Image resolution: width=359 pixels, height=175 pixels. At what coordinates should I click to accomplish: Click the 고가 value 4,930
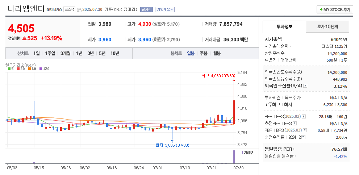click(145, 24)
